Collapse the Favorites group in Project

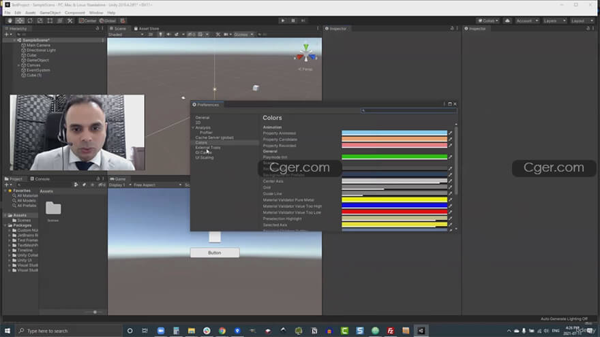point(5,191)
